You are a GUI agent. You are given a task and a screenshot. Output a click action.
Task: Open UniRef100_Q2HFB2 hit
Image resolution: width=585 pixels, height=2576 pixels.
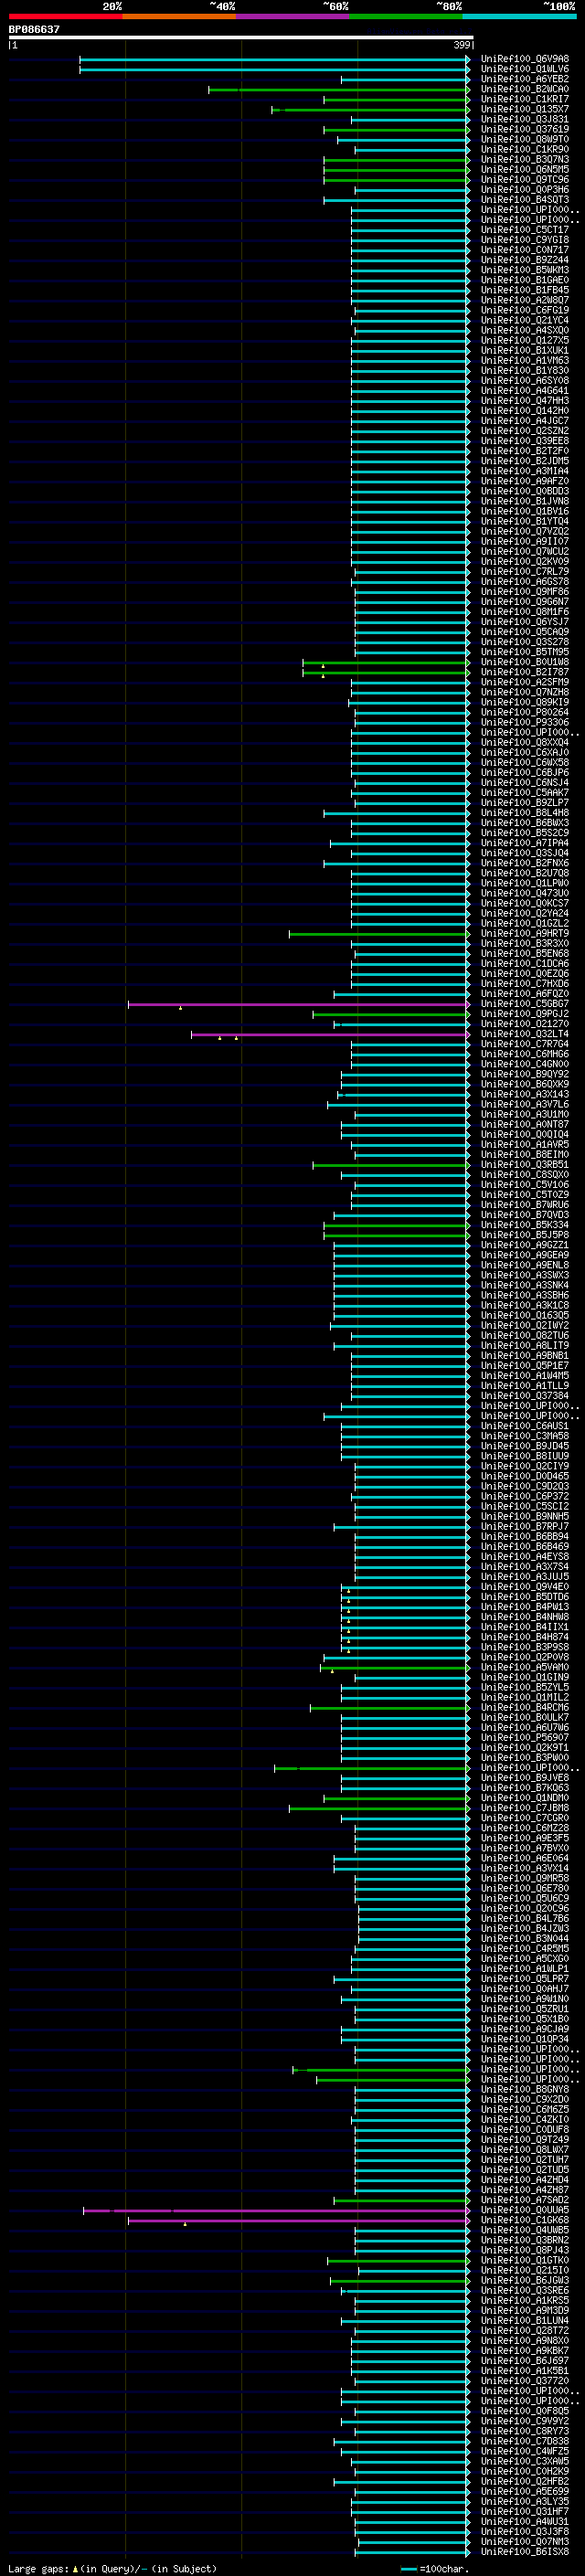click(x=525, y=2481)
